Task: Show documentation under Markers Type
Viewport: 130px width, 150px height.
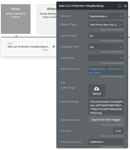Action: (x=112, y=30)
